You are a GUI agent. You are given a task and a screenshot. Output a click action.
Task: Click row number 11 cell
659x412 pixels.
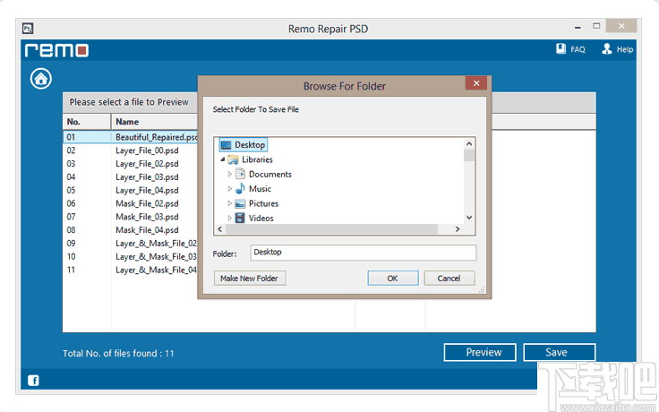click(71, 270)
